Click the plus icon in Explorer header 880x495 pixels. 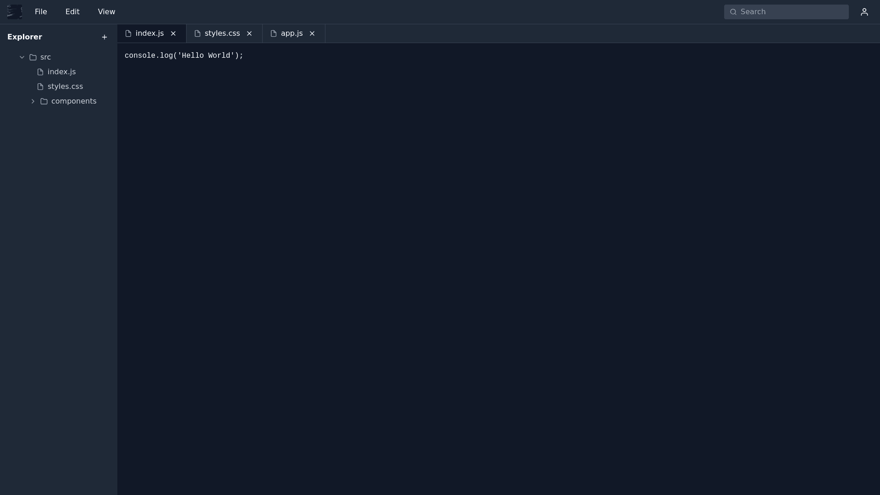pyautogui.click(x=104, y=37)
